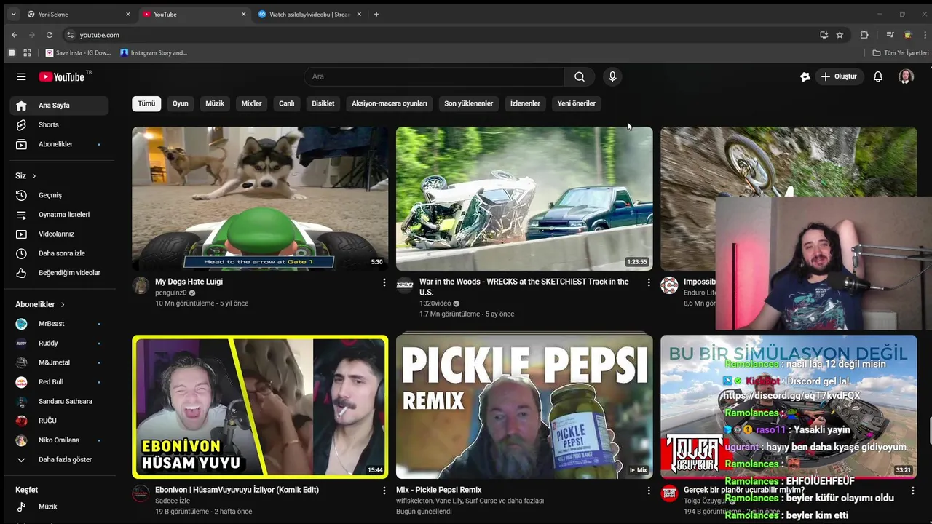This screenshot has height=524, width=932.
Task: Select the Tümü filter chip
Action: click(x=146, y=103)
